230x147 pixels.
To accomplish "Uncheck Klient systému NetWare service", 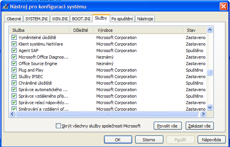I will click(14, 44).
